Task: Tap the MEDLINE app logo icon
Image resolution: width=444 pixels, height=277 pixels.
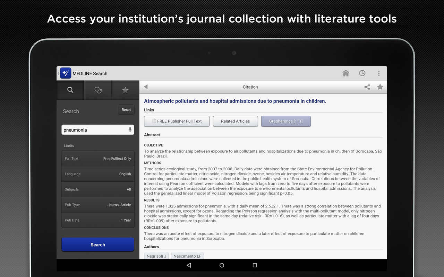Action: click(66, 73)
